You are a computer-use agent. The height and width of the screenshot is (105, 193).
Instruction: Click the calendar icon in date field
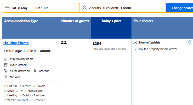(x=7, y=8)
